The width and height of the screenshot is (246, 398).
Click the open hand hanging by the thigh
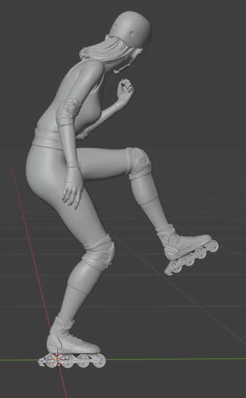coord(73,188)
